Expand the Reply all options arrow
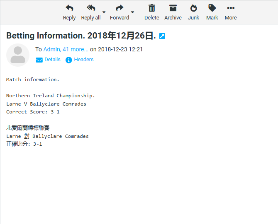Viewport: 278px width, 224px height. pos(104,12)
